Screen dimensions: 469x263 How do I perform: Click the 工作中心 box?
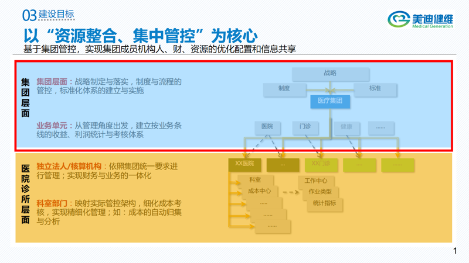coord(315,181)
